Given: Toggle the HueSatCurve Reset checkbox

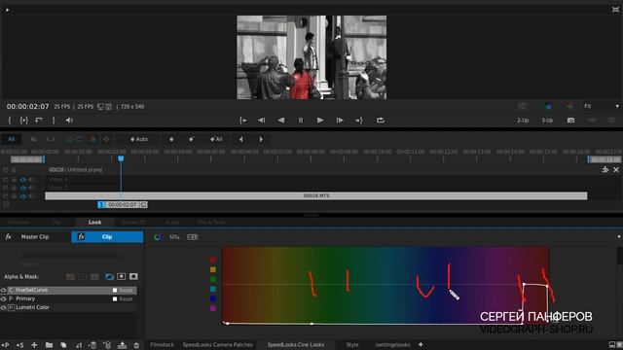Looking at the screenshot, I should click(115, 291).
